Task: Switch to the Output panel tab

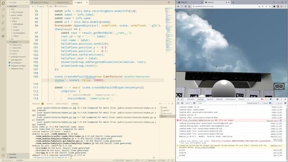Action: pos(49,104)
